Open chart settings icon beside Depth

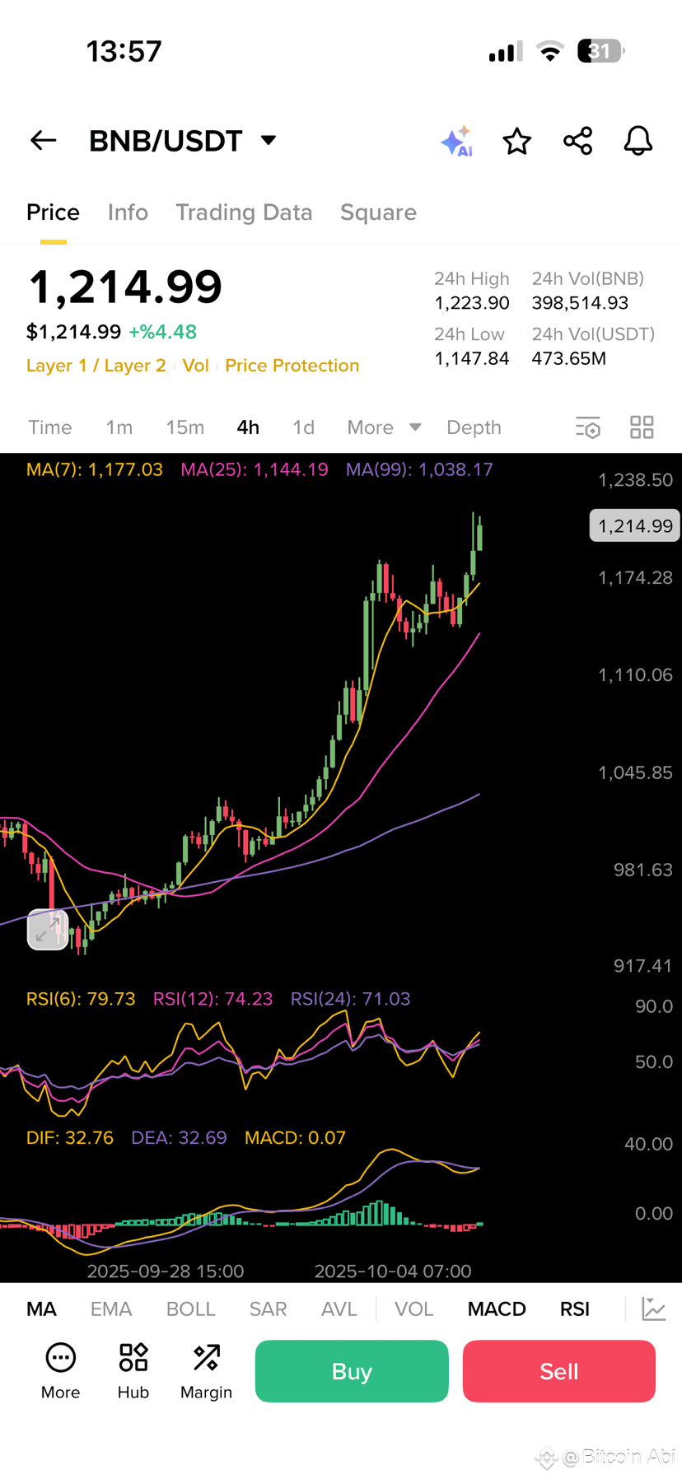coord(588,427)
